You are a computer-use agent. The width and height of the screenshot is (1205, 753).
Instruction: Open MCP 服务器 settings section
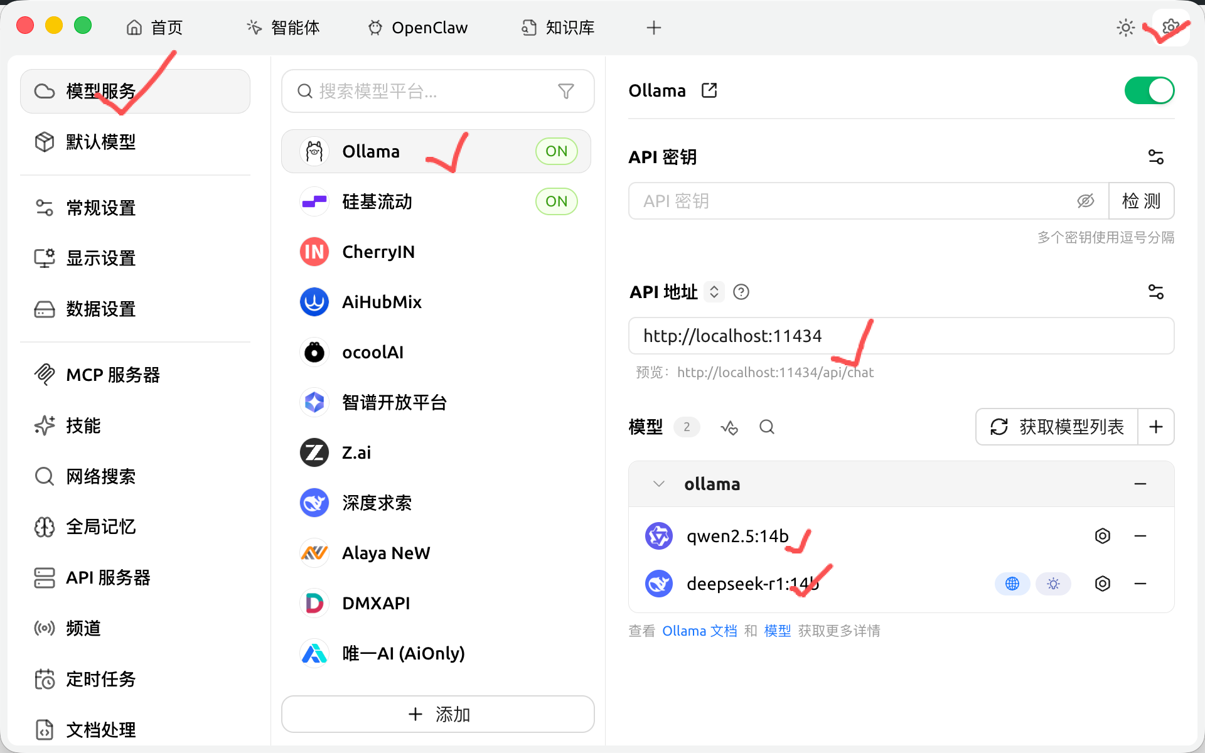tap(136, 375)
